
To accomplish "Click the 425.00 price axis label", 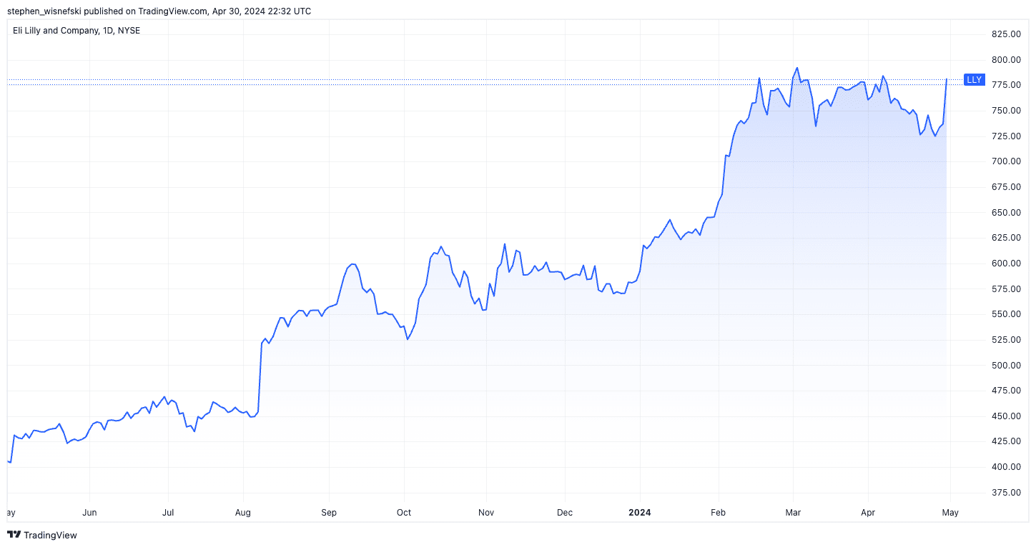I will pos(1005,441).
